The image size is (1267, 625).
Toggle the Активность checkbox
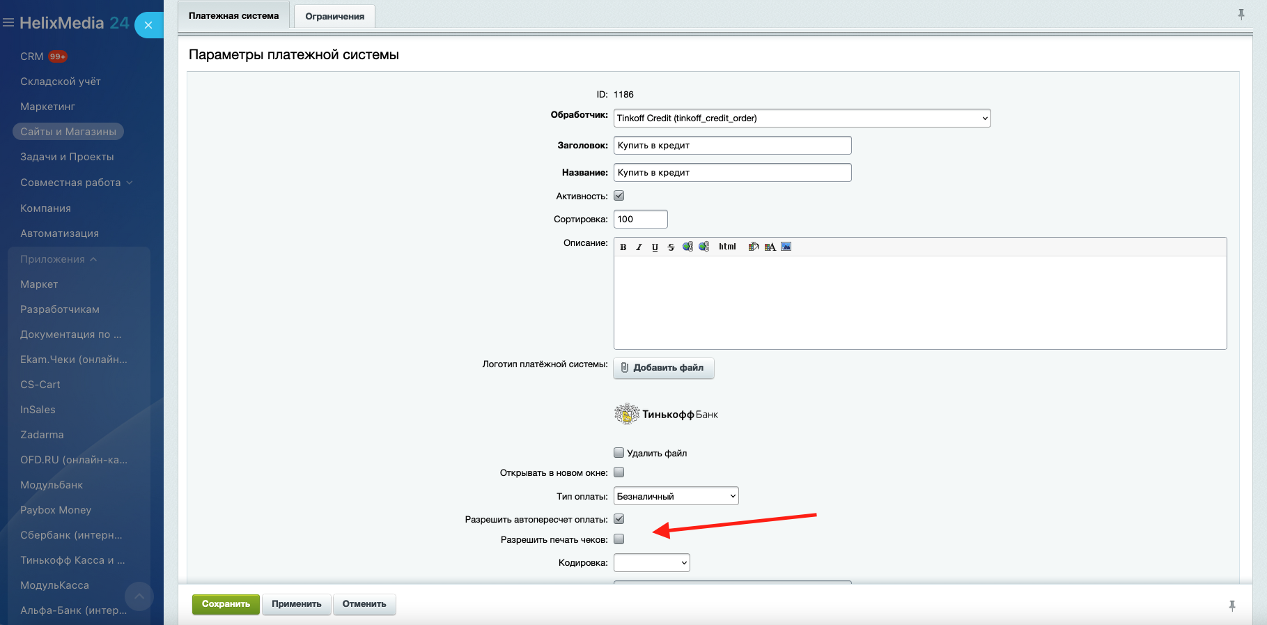coord(619,196)
